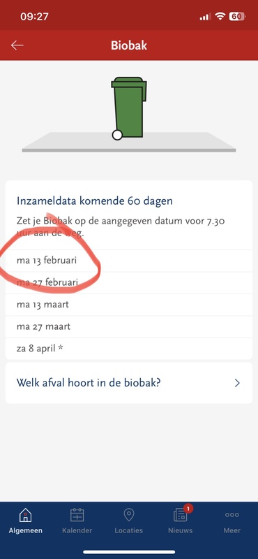
Task: Tap the 09:27 clock in the status bar
Action: [35, 16]
